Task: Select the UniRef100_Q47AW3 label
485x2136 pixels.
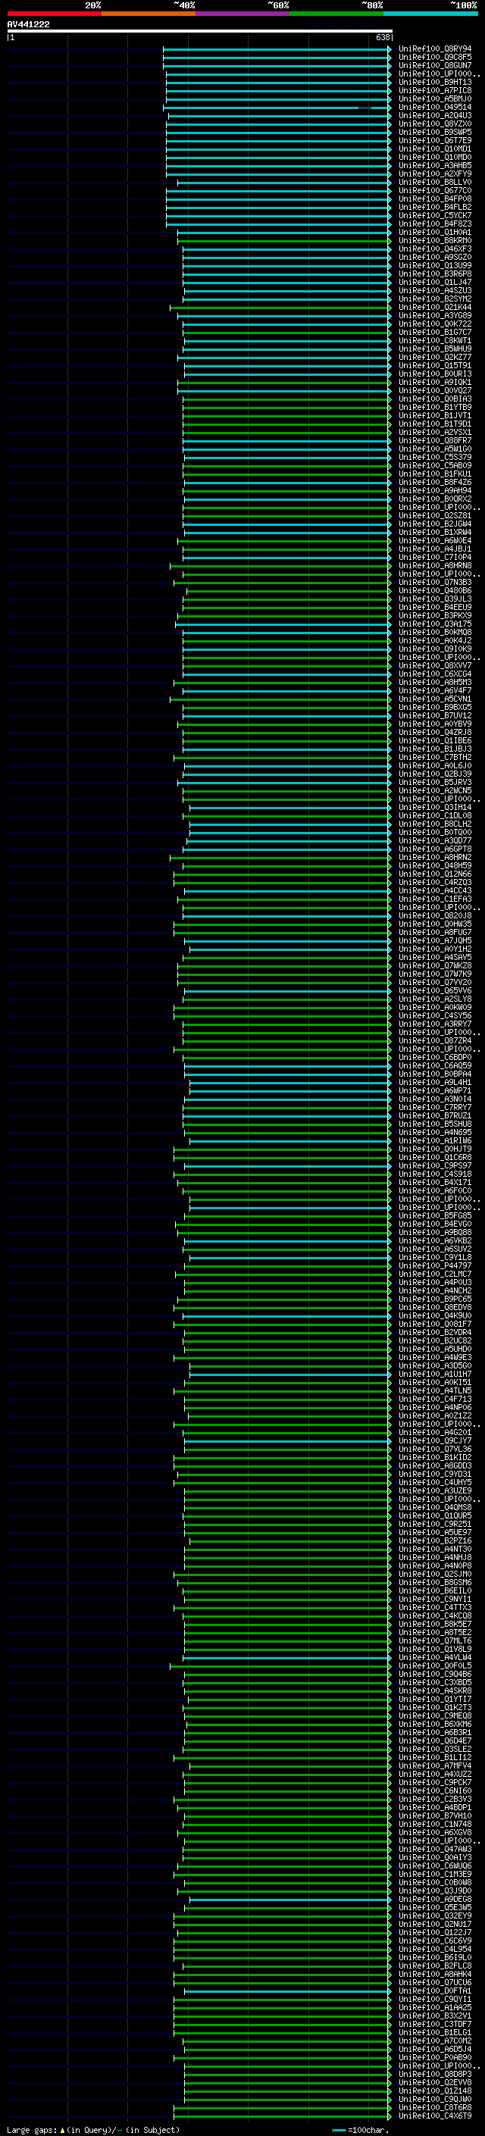Action: click(x=435, y=1849)
